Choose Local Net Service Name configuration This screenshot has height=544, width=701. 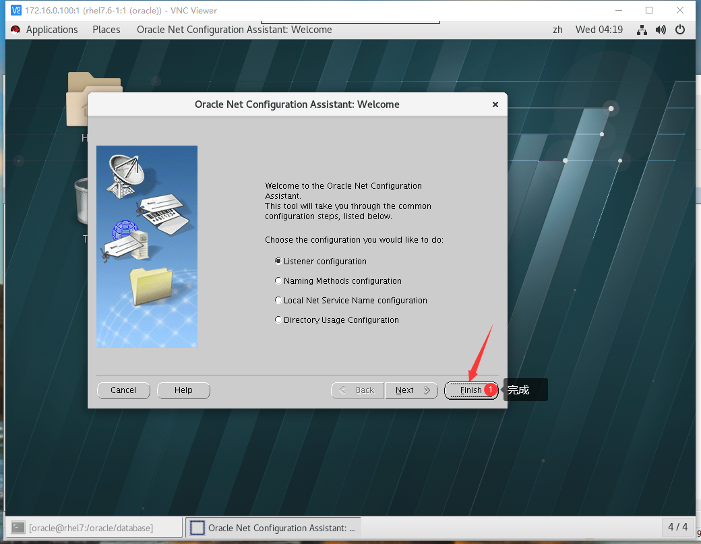click(351, 301)
